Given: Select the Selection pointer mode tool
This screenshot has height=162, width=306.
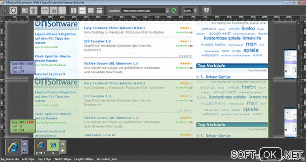Looking at the screenshot, I should click(5, 10).
